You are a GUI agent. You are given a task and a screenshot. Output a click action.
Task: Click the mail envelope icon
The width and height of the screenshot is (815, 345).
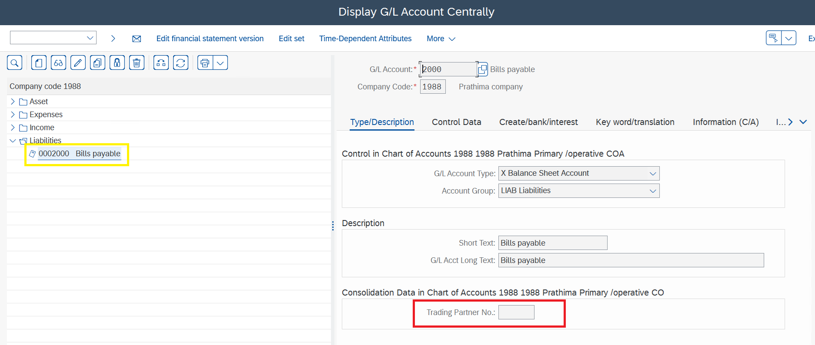[x=137, y=39]
